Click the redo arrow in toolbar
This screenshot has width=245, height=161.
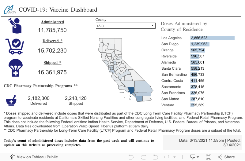pos(143,157)
